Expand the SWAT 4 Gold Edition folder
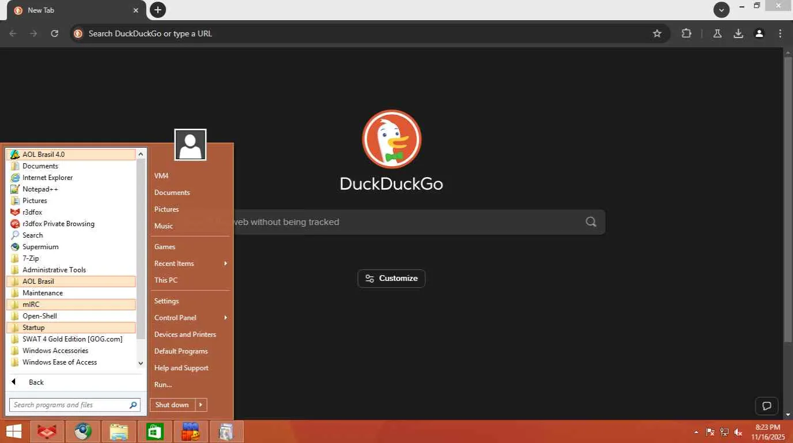Viewport: 793px width, 443px height. pos(71,339)
